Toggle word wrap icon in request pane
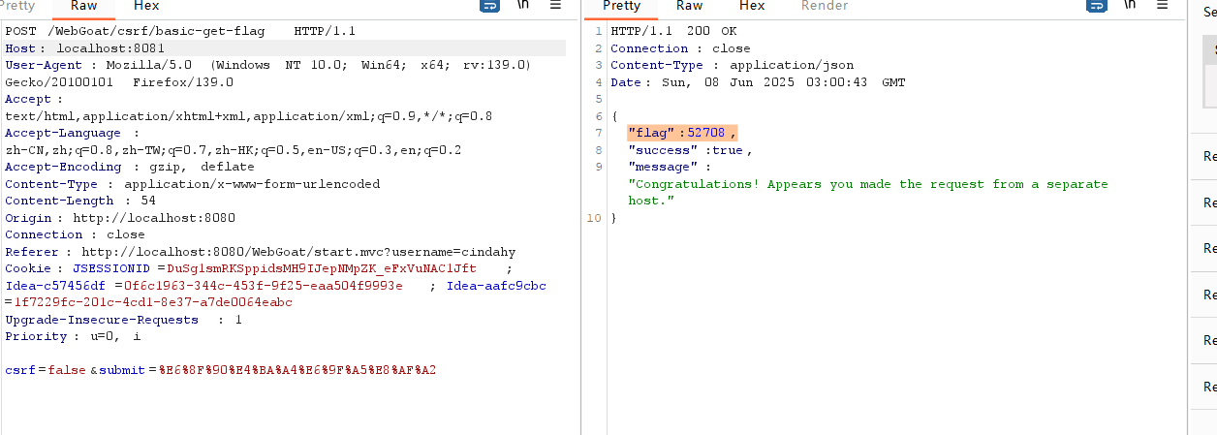1217x435 pixels. pos(490,6)
